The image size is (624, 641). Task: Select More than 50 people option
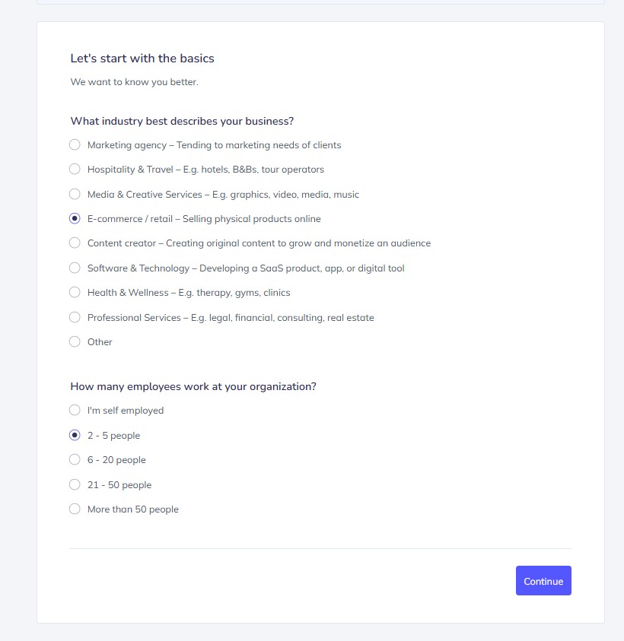tap(75, 509)
